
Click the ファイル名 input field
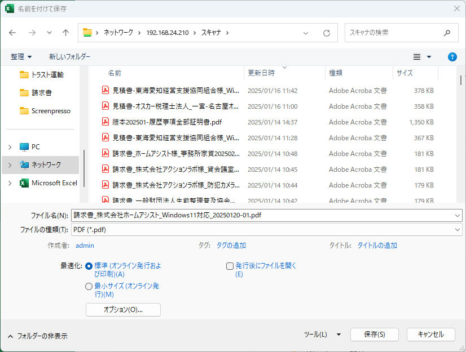pyautogui.click(x=262, y=215)
